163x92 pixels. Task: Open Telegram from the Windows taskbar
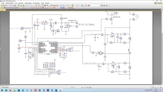(x=52, y=90)
